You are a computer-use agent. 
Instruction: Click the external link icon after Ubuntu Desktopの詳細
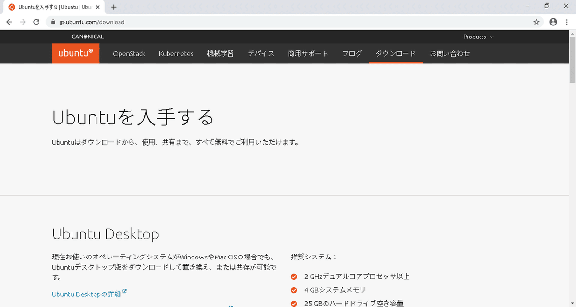(125, 291)
